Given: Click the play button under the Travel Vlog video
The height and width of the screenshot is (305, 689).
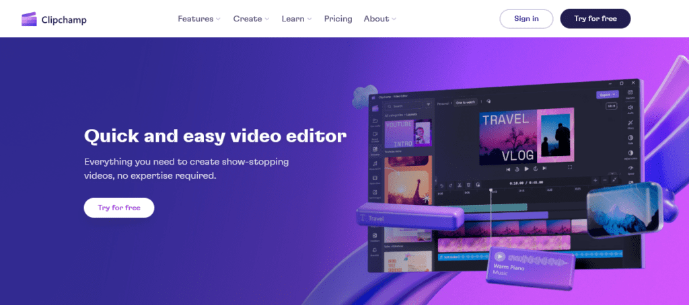Looking at the screenshot, I should (526, 169).
